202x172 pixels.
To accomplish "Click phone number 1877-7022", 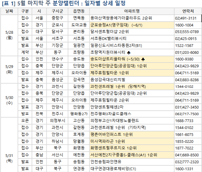I will (184, 148).
